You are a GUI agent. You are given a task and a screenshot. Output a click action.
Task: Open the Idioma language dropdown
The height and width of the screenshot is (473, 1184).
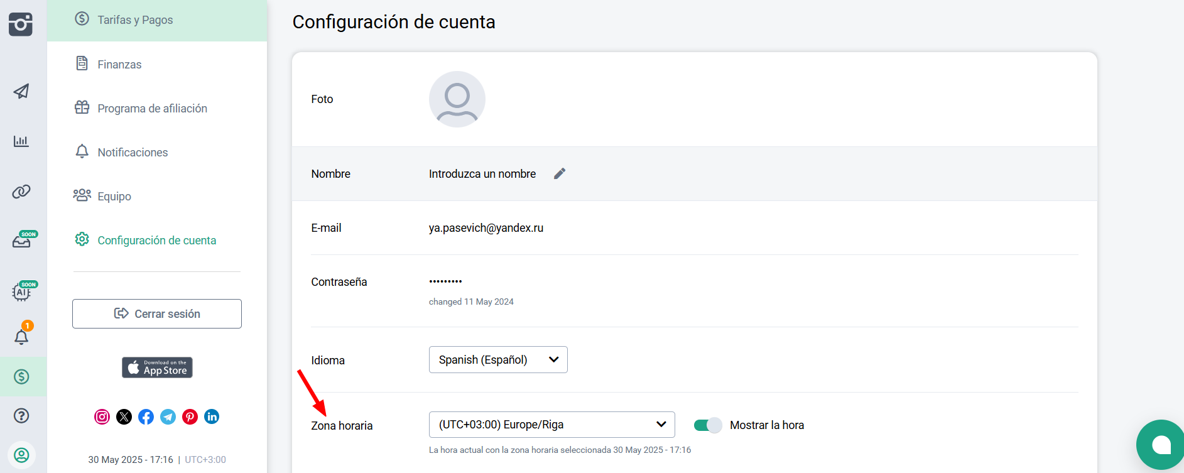498,360
